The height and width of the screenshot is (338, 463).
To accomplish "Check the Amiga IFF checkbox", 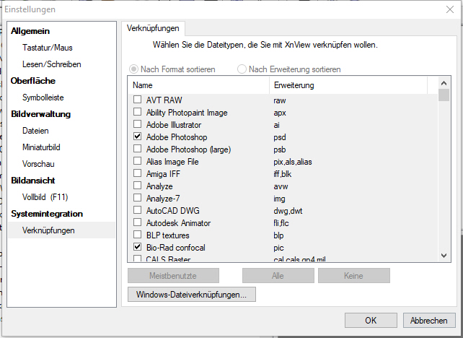I will [137, 174].
